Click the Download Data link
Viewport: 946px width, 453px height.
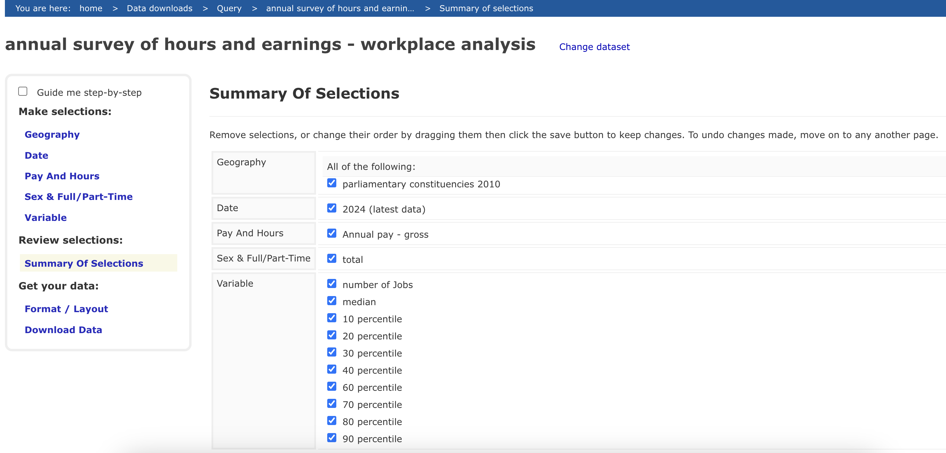[63, 330]
